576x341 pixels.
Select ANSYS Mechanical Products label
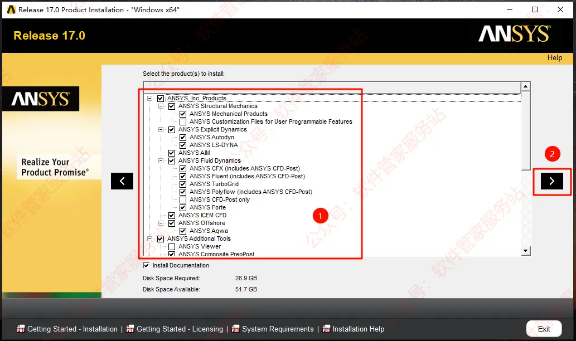tap(229, 114)
